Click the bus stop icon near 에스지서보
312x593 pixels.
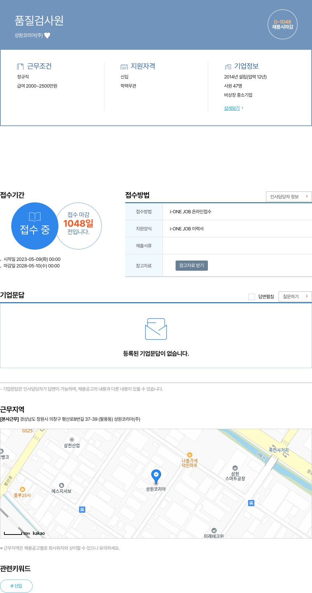tap(82, 509)
